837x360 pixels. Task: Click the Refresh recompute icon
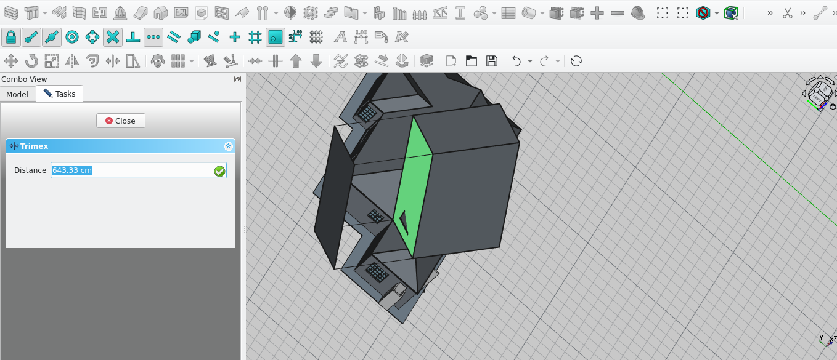[576, 61]
